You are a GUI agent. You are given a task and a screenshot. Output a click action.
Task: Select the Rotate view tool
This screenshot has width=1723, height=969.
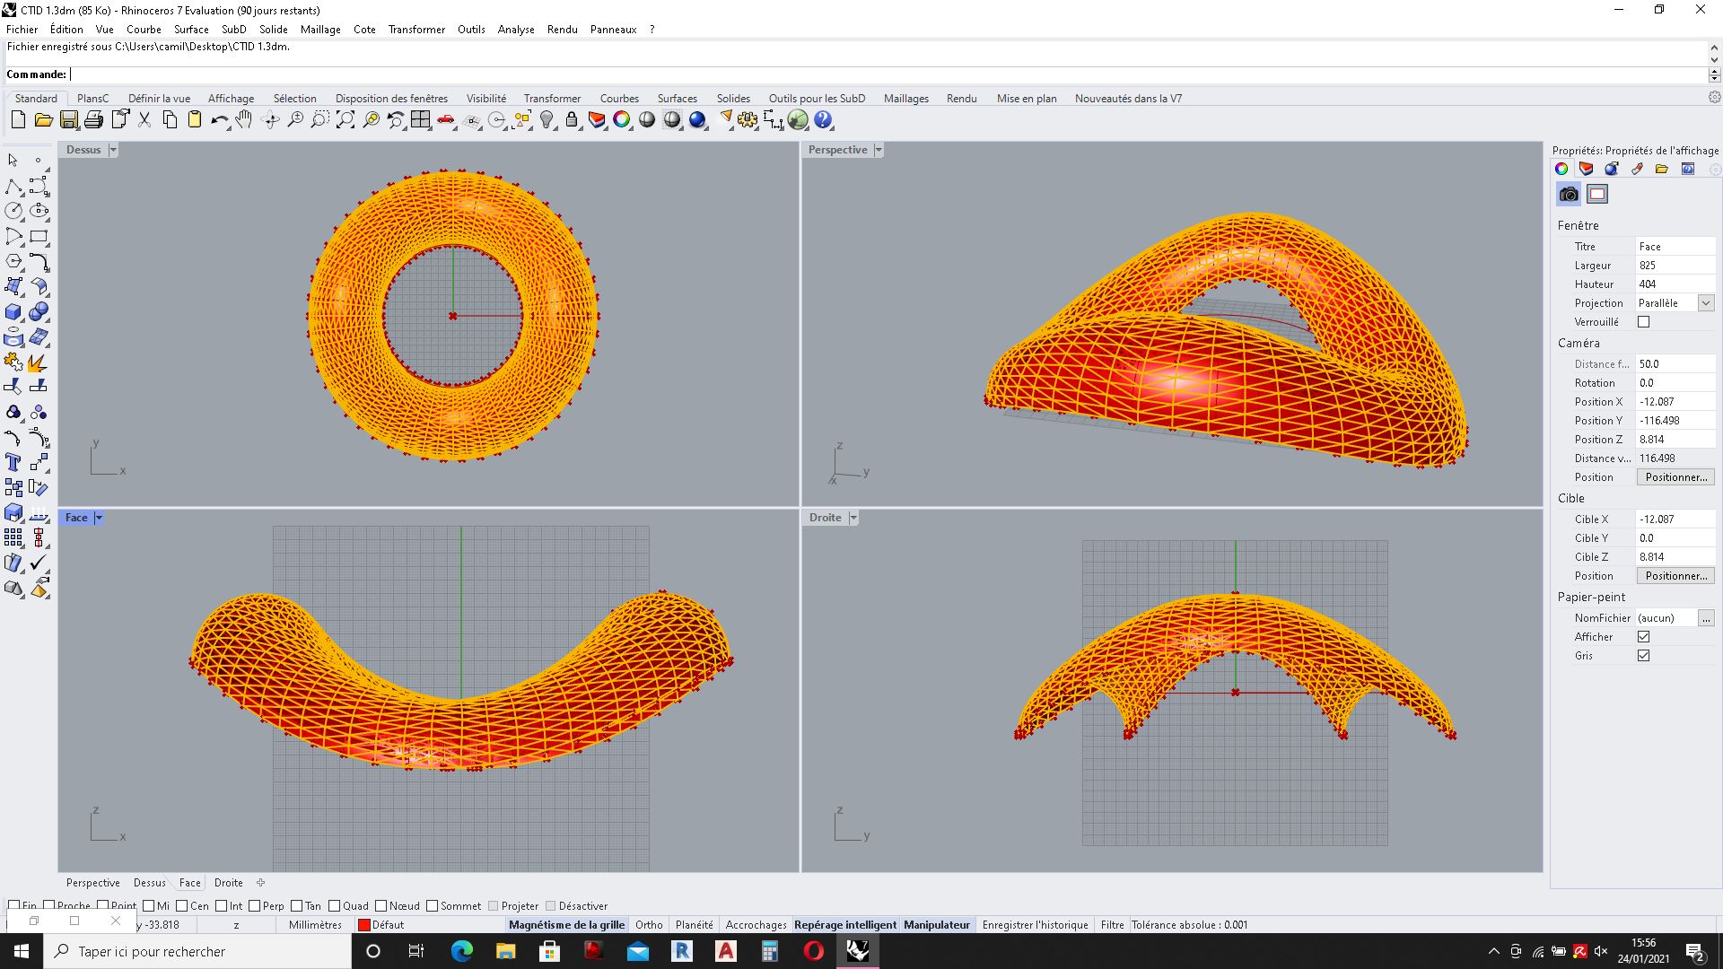(x=269, y=119)
